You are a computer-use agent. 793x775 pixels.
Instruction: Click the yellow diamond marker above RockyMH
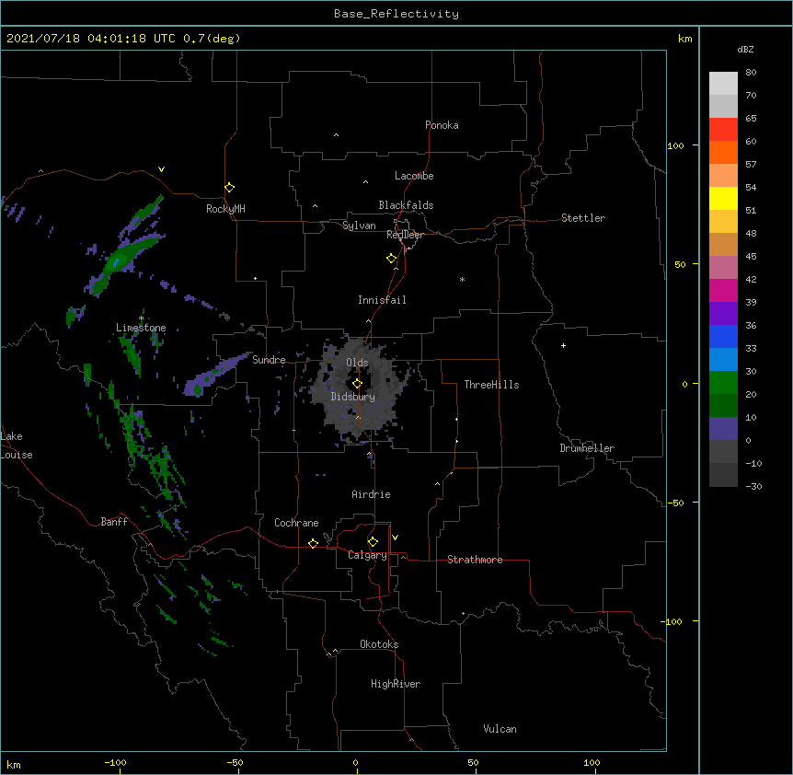point(230,188)
